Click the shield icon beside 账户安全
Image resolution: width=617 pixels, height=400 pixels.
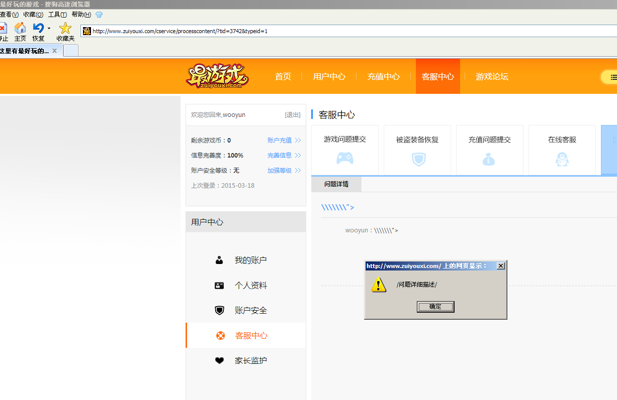(x=219, y=311)
